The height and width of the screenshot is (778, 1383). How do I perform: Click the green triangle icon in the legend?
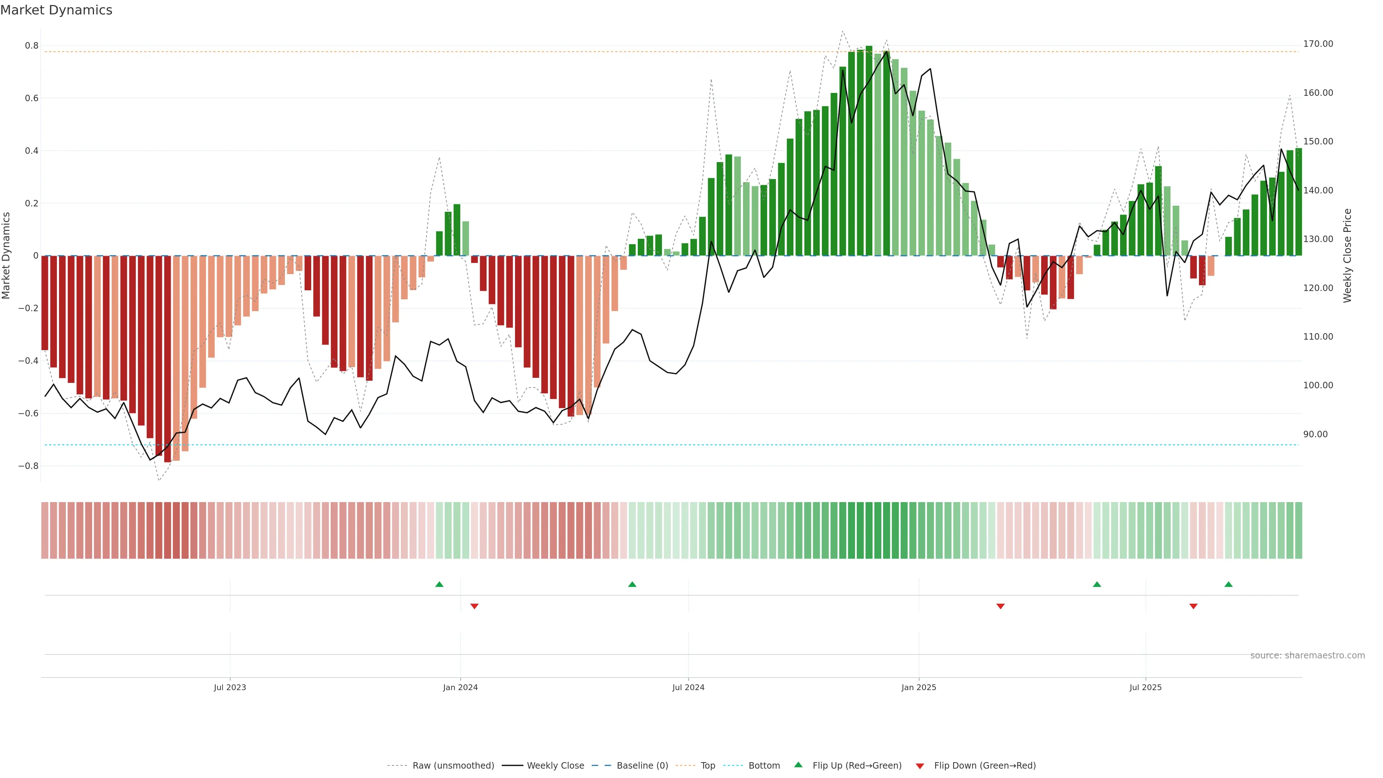pyautogui.click(x=798, y=765)
